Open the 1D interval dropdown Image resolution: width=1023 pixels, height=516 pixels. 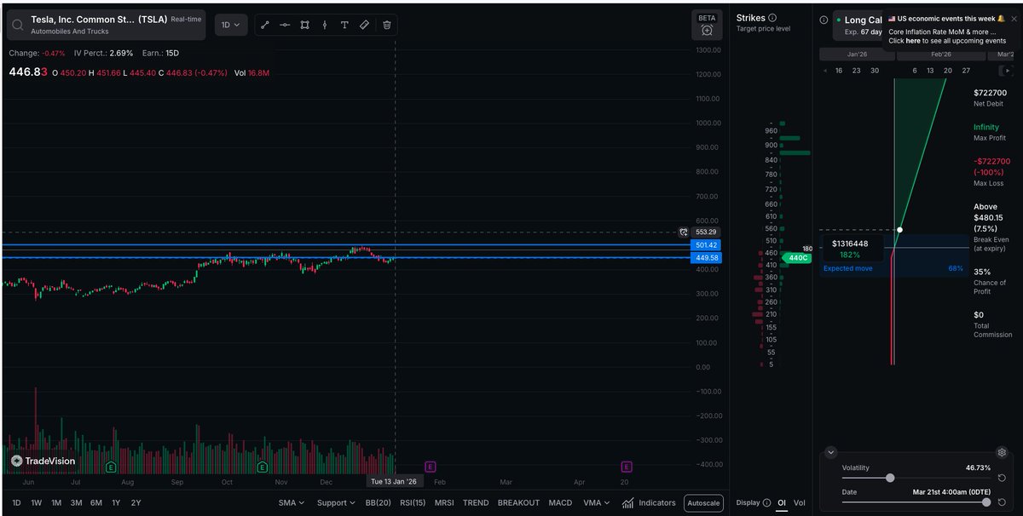[230, 26]
